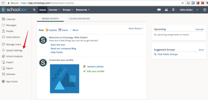Open System Settings in the sidebar

(14, 50)
